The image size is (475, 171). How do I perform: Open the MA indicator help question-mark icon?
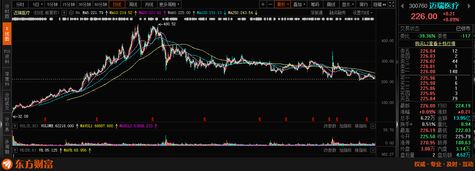point(64,13)
